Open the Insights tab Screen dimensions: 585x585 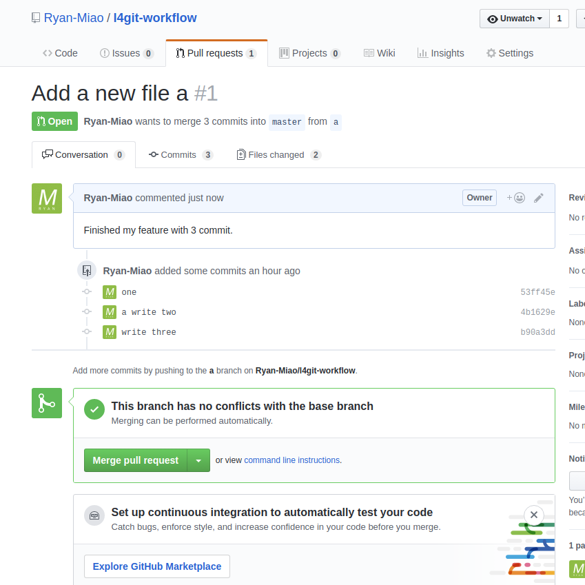[440, 53]
